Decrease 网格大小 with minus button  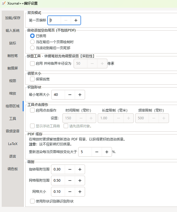click(70, 192)
